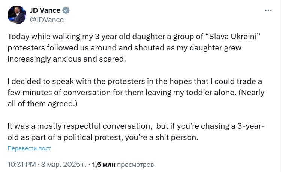Click the words "shit person." ending the tweet

pyautogui.click(x=179, y=137)
